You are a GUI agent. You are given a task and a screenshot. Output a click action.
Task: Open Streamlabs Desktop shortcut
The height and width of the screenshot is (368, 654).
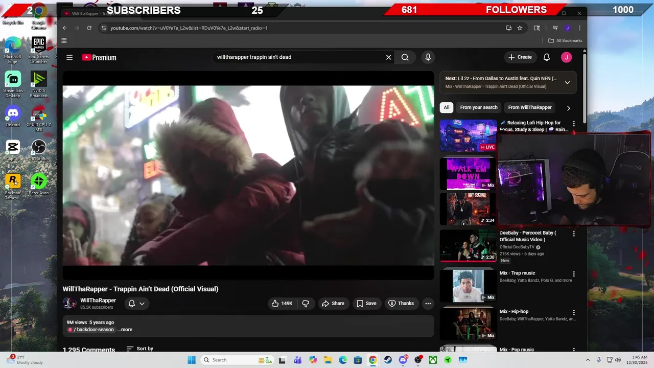point(13,85)
